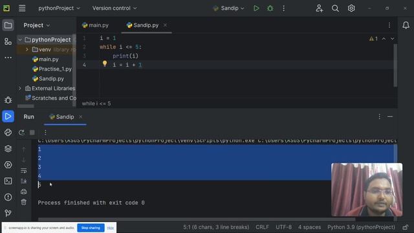This screenshot has width=414, height=233.
Task: Rerun Sandip in the Run panel
Action: pyautogui.click(x=21, y=132)
